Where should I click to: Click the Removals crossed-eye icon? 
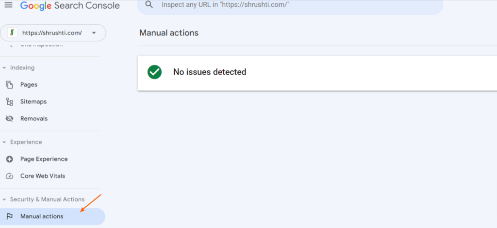tap(10, 119)
